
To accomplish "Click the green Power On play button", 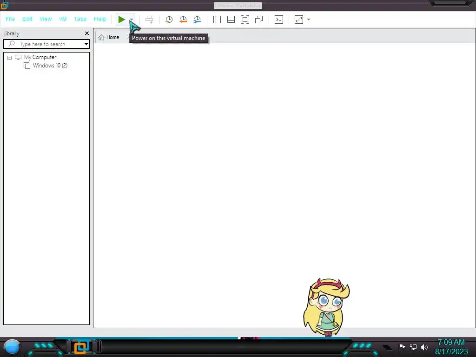I will tap(121, 20).
